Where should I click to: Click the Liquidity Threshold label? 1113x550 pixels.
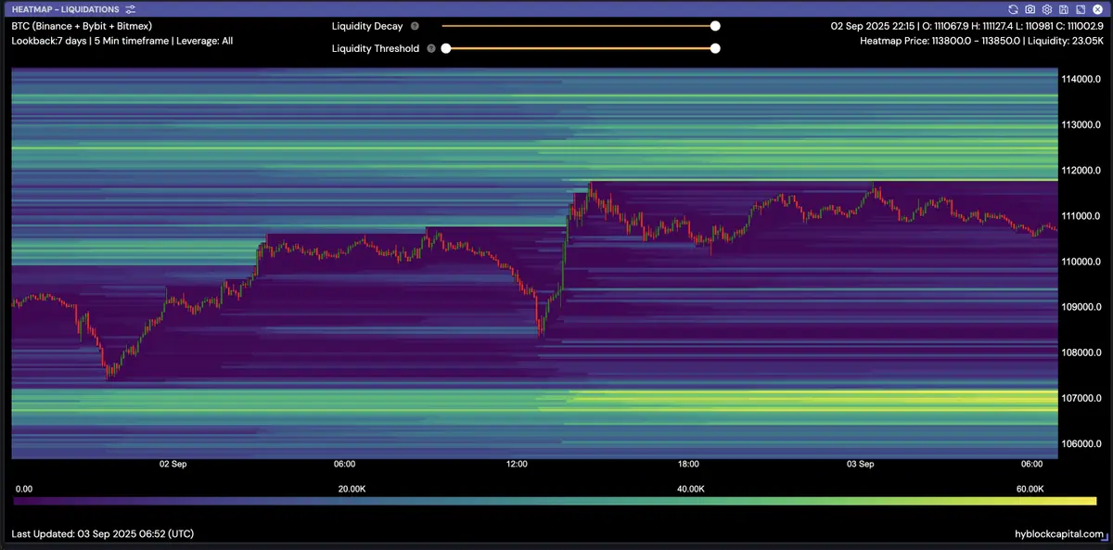point(376,48)
